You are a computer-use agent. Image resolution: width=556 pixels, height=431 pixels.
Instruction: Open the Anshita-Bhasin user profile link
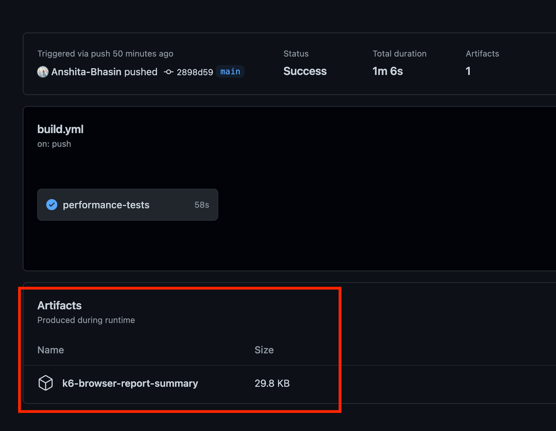(x=86, y=72)
